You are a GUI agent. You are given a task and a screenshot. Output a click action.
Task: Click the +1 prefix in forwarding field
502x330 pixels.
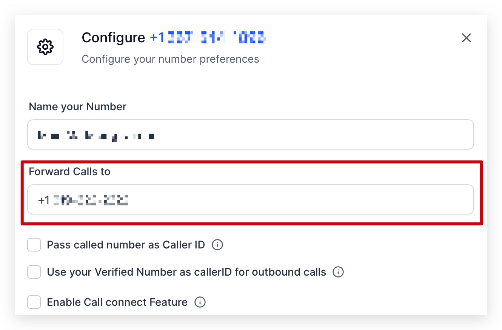point(44,200)
